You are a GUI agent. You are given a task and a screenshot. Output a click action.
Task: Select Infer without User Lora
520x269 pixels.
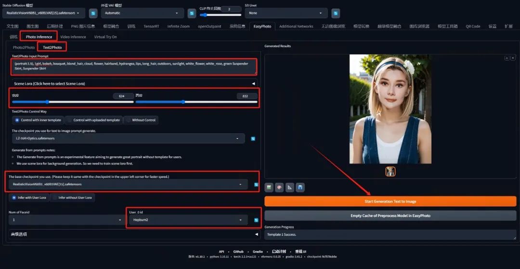[72, 197]
